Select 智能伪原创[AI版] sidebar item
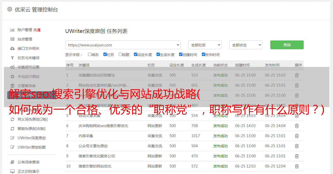This screenshot has width=333, height=174. coord(31,129)
